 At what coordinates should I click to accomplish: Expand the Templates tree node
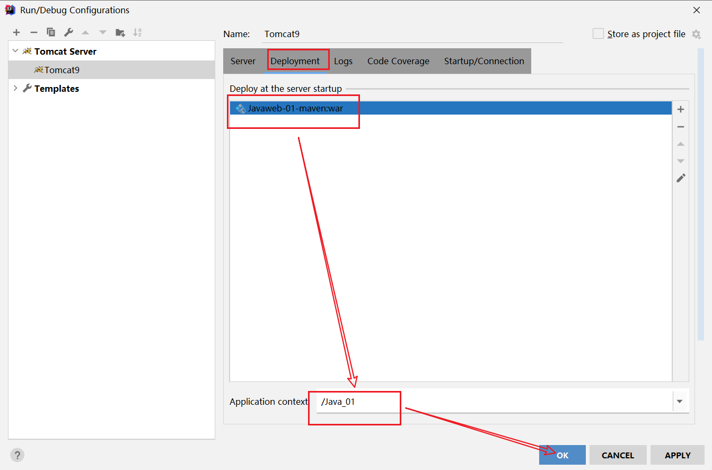(15, 89)
